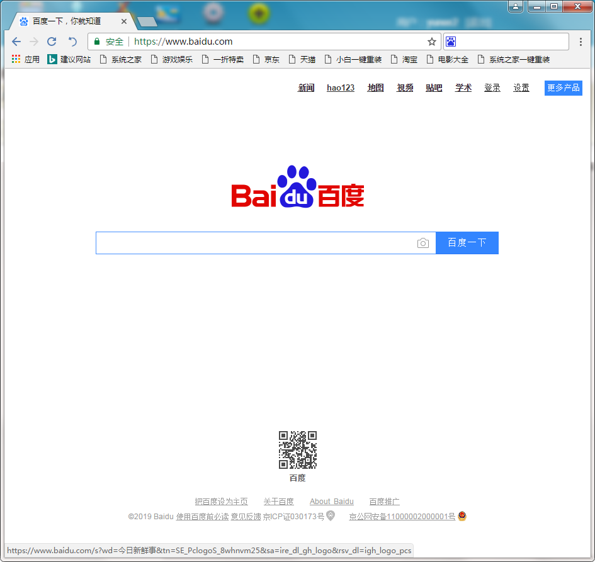The height and width of the screenshot is (562, 595).
Task: Click the ICP shield icon in footer
Action: [x=331, y=515]
